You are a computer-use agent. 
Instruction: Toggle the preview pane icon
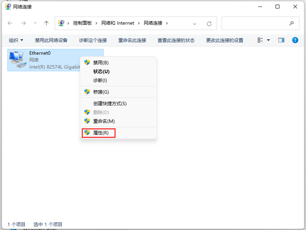[x=281, y=40]
